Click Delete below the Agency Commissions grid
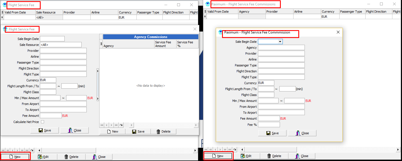 click(x=163, y=131)
